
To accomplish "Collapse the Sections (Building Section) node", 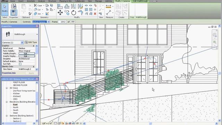I will pyautogui.click(x=7, y=116).
